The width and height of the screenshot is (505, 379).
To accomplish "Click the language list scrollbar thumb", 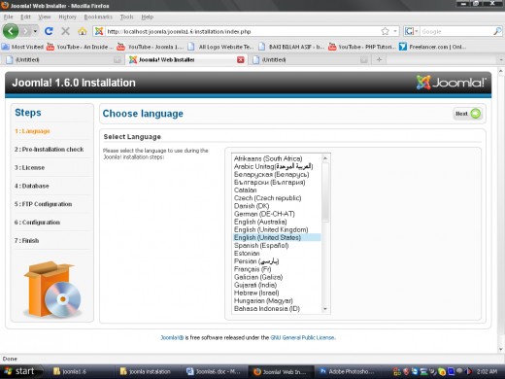I will click(325, 192).
